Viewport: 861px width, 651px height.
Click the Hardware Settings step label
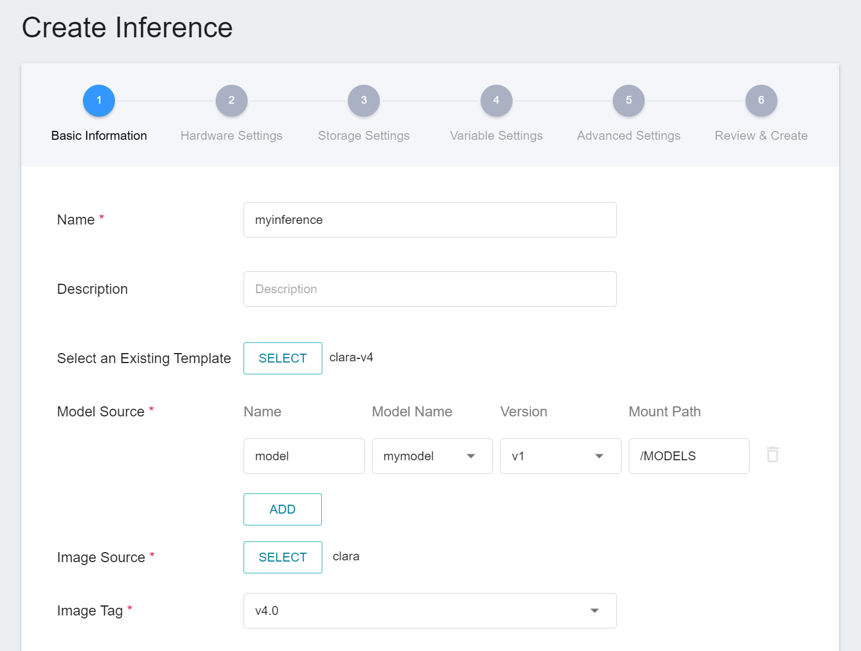[x=231, y=136]
